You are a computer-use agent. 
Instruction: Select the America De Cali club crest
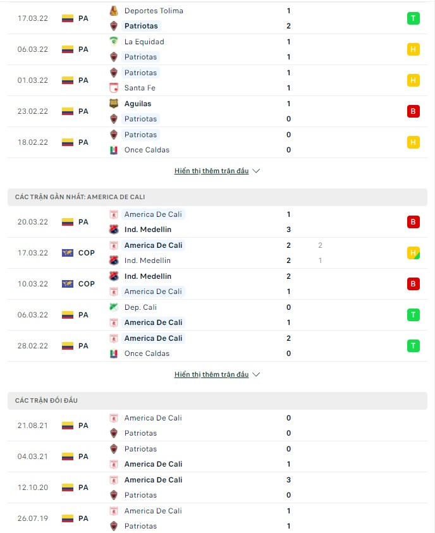[114, 214]
